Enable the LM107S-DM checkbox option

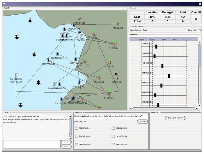[x=113, y=136]
